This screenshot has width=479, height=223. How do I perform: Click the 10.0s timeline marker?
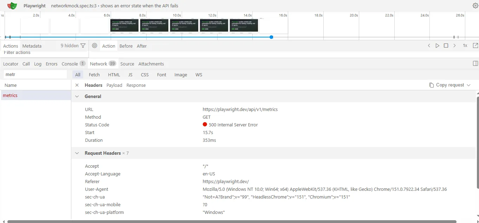177,15
